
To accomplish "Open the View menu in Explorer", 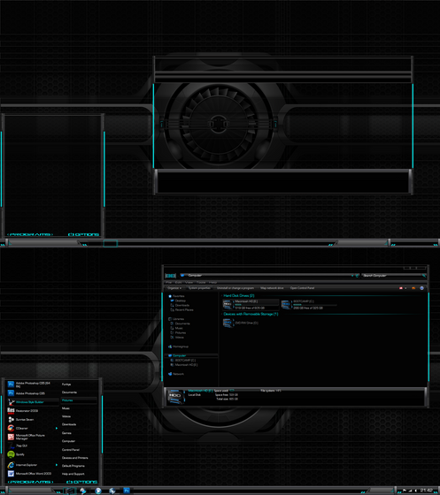I will tap(189, 283).
